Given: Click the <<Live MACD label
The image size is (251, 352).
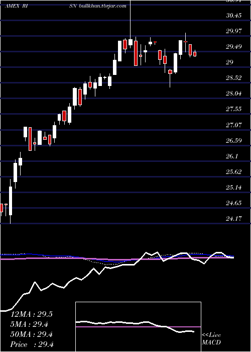Looking at the screenshot, I should pos(211,339).
